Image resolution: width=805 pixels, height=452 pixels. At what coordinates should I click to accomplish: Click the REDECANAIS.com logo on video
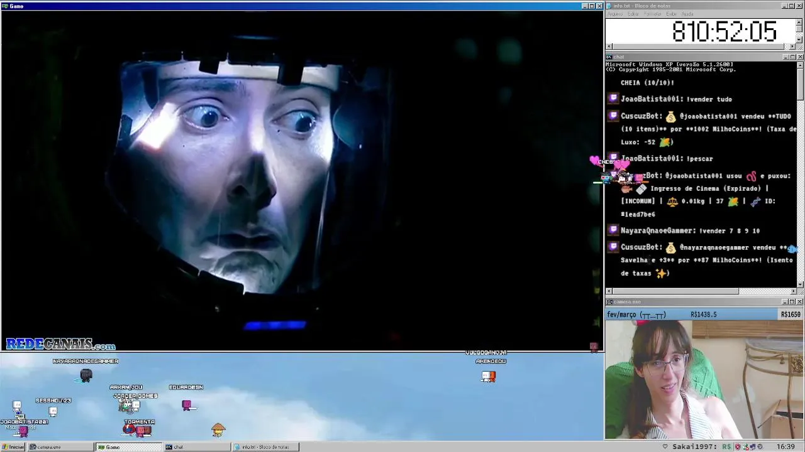[x=60, y=345]
